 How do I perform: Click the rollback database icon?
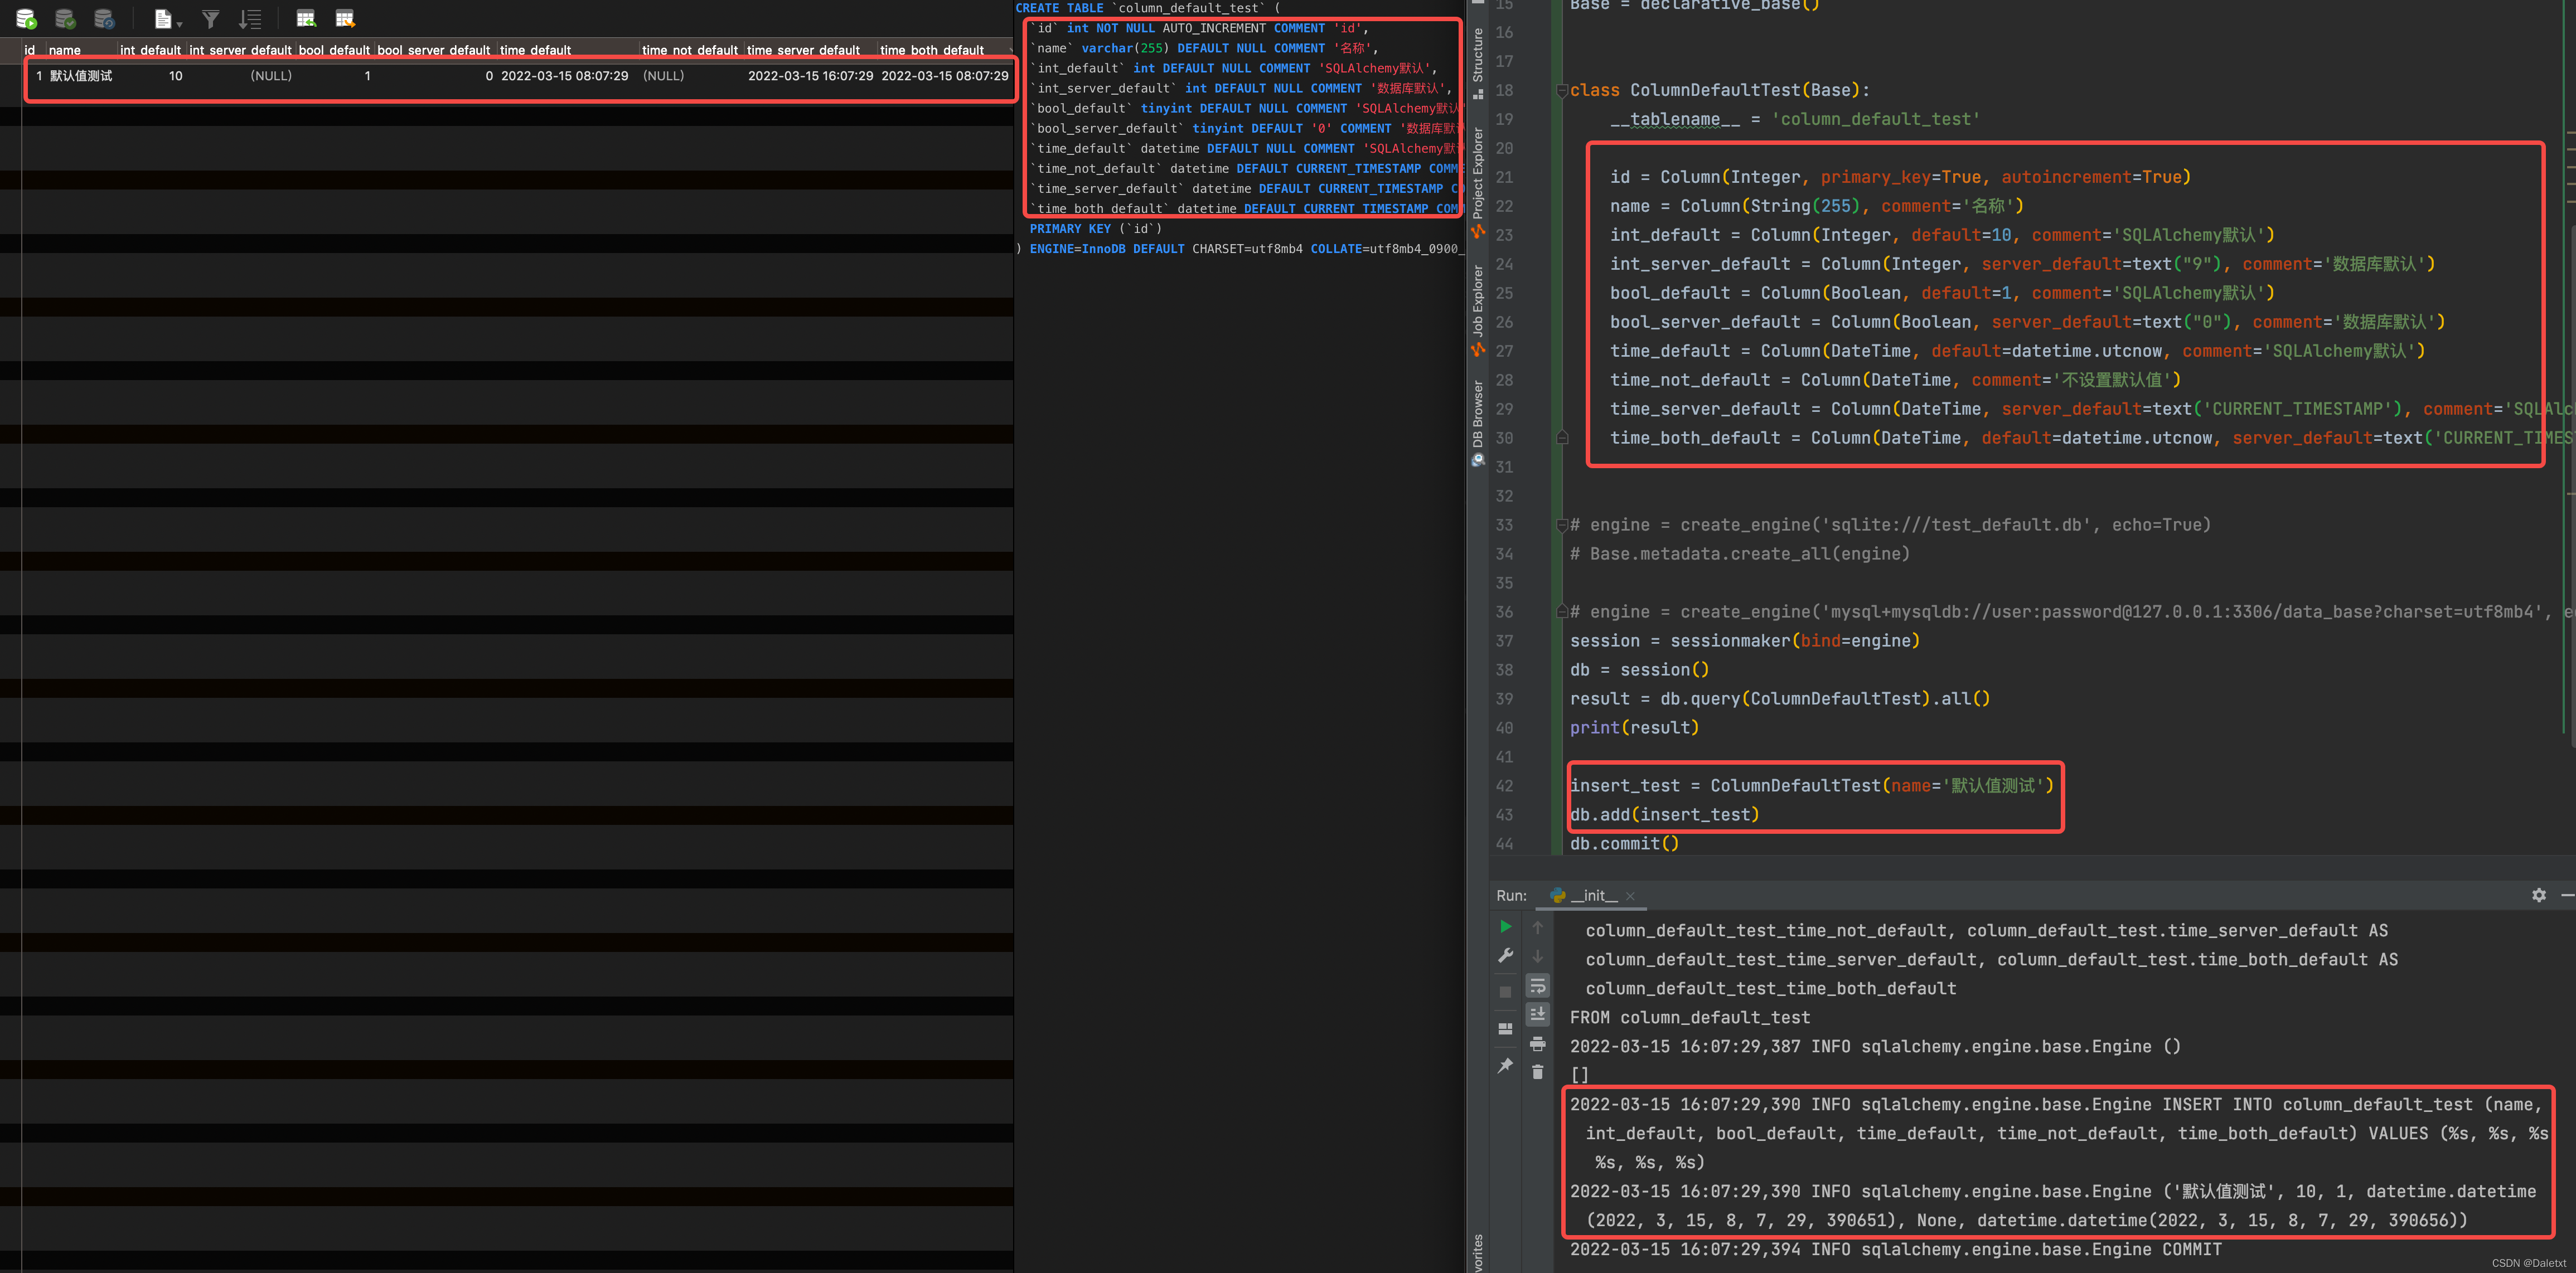(x=104, y=19)
